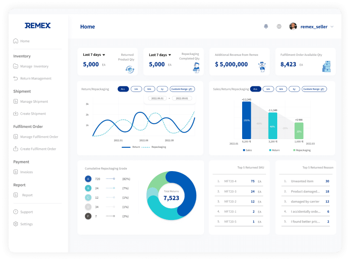Select 1m filter in Return/Repackaging chart
This screenshot has width=350, height=261.
pos(136,89)
